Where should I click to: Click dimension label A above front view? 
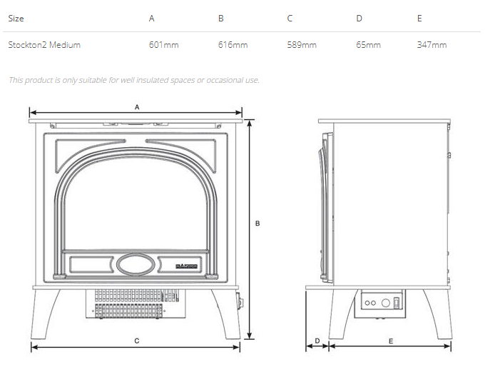tap(137, 107)
